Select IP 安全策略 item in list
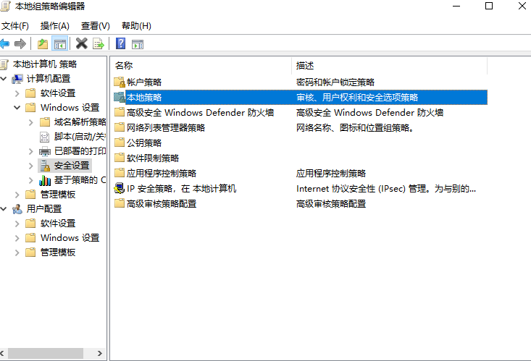 pyautogui.click(x=181, y=189)
